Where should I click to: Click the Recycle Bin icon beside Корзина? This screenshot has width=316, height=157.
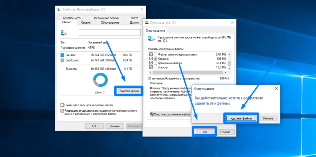pos(155,59)
